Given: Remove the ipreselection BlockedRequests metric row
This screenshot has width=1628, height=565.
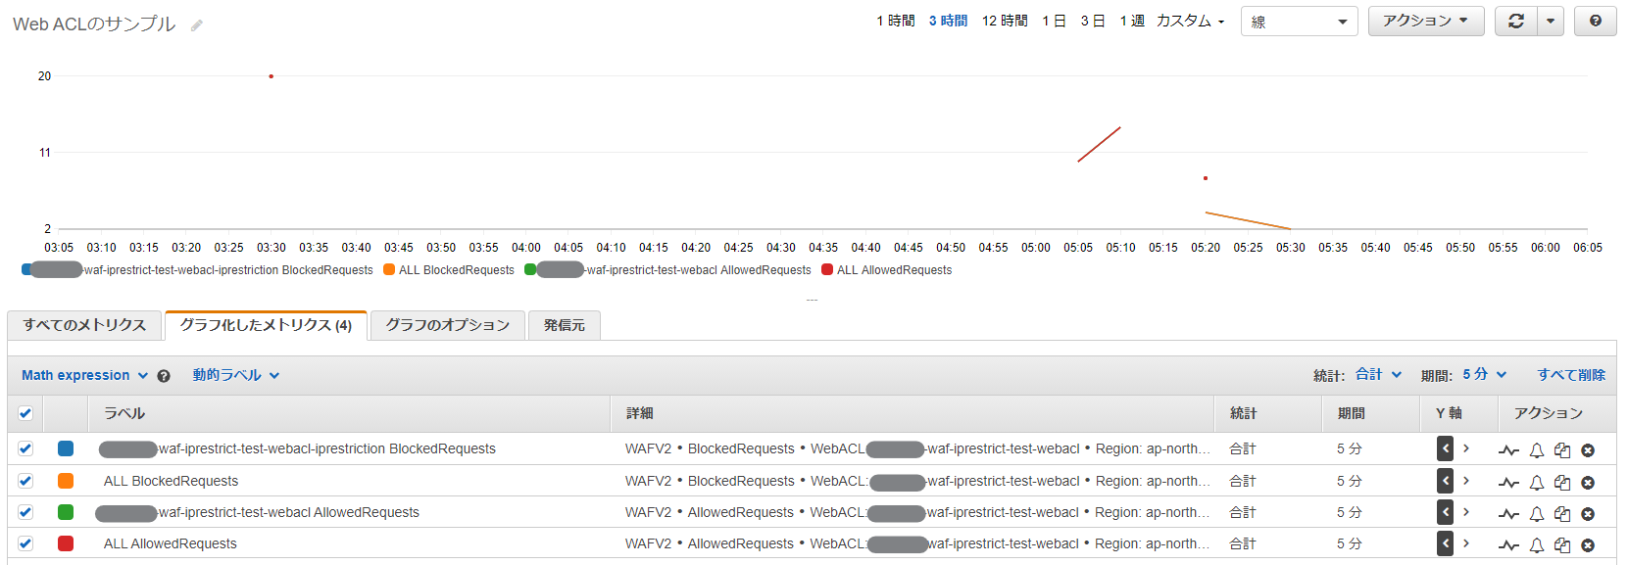Looking at the screenshot, I should [x=1588, y=450].
